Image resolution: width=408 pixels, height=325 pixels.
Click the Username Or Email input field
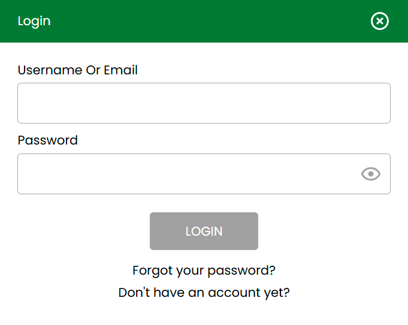(x=204, y=103)
